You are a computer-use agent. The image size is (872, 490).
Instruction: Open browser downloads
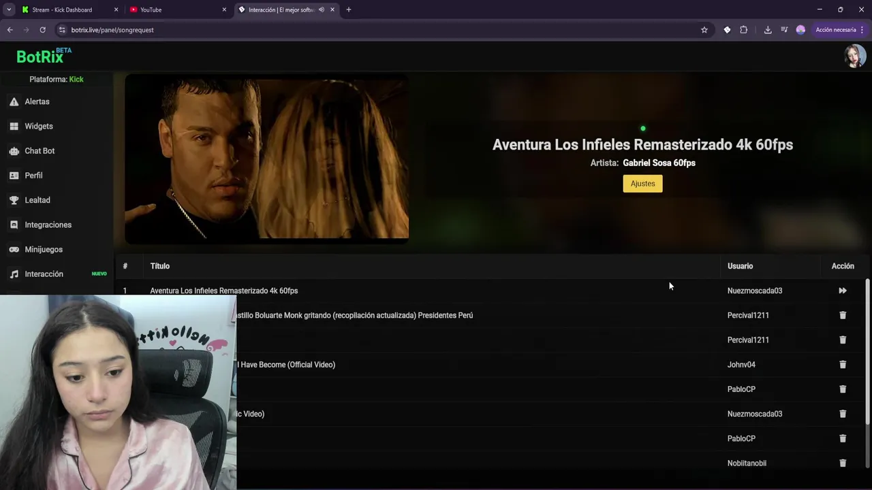[x=768, y=30]
